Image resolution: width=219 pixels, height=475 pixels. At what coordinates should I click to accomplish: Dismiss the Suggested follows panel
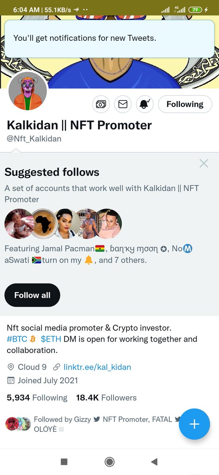(x=204, y=163)
